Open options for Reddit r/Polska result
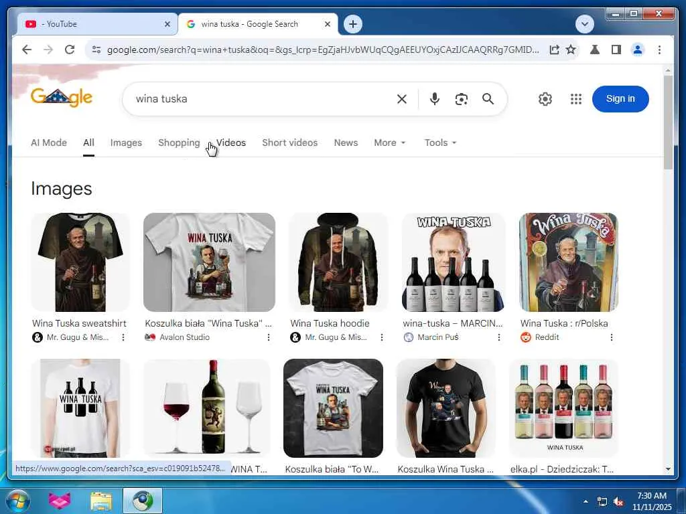The height and width of the screenshot is (514, 686). [611, 337]
